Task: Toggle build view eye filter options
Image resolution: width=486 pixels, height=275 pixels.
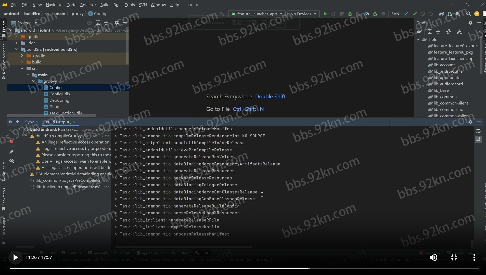Action: [x=11, y=161]
